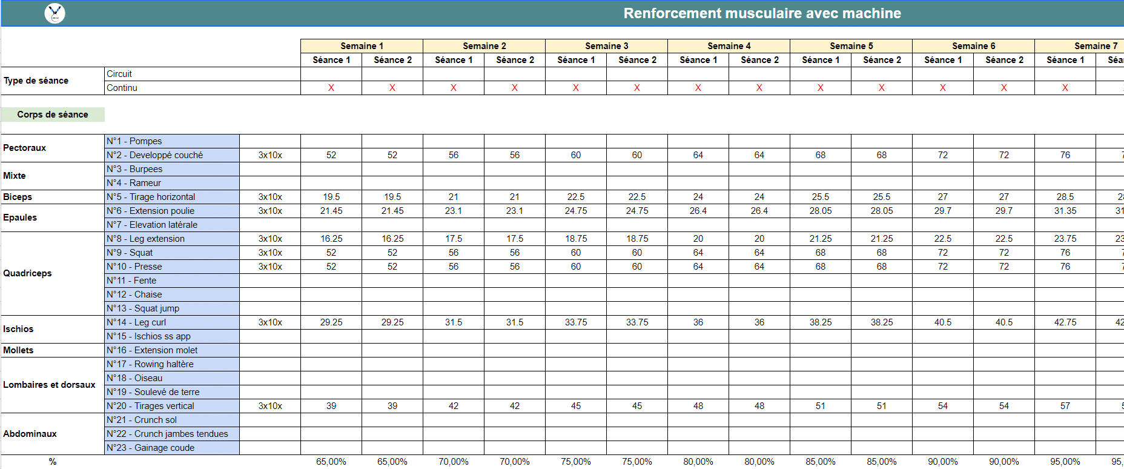The width and height of the screenshot is (1124, 469).
Task: Select the Semaine 4 header cell
Action: point(729,46)
